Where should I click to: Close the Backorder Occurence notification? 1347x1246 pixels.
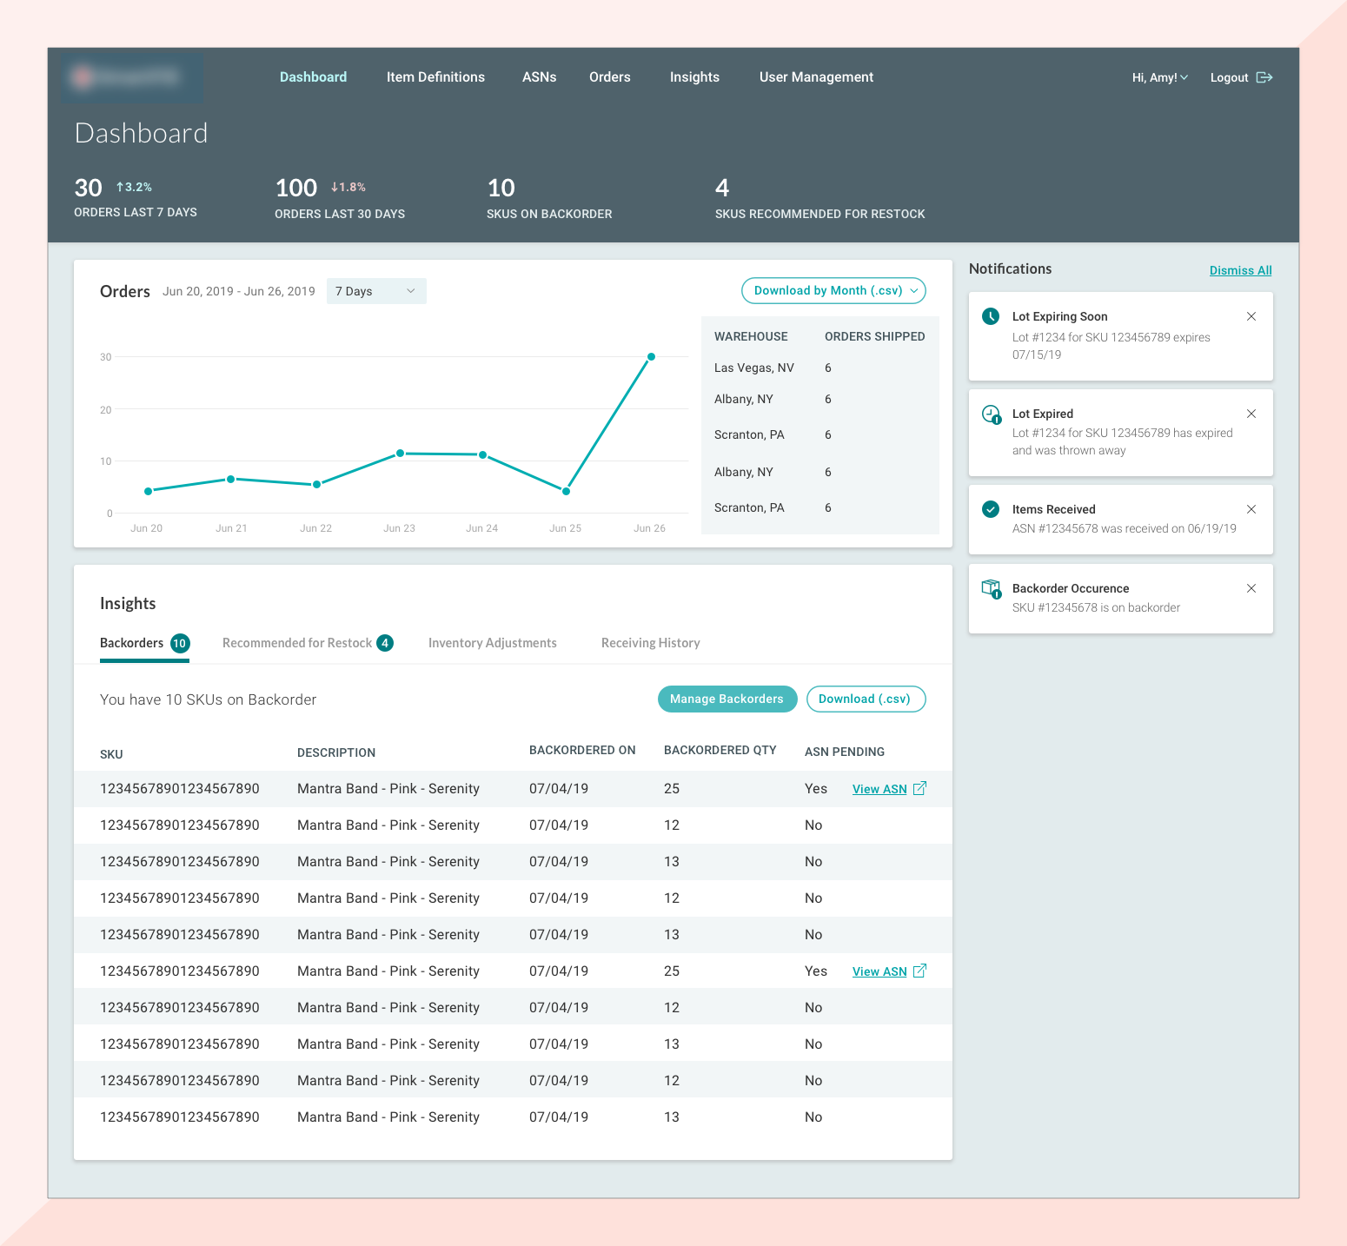[1251, 588]
